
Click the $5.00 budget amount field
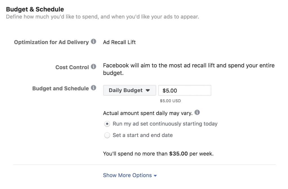click(185, 90)
